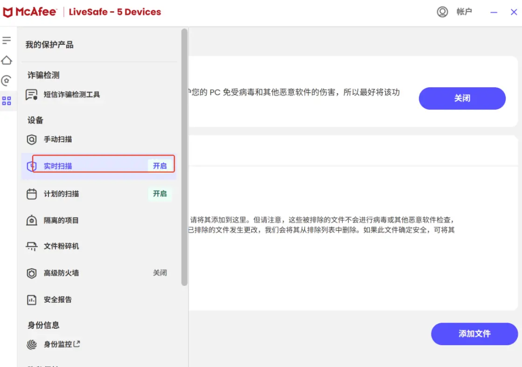Screen dimensions: 522x367
Task: Open the 帐户 account link
Action: point(464,12)
